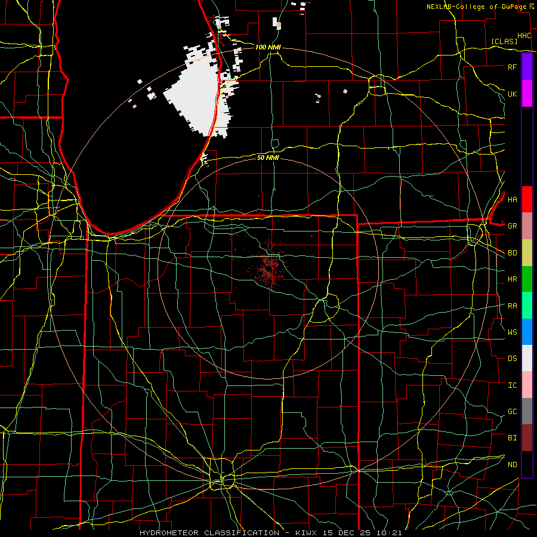Screen dimensions: 537x537
Task: Click the 'IC' legend label
Action: click(x=512, y=385)
